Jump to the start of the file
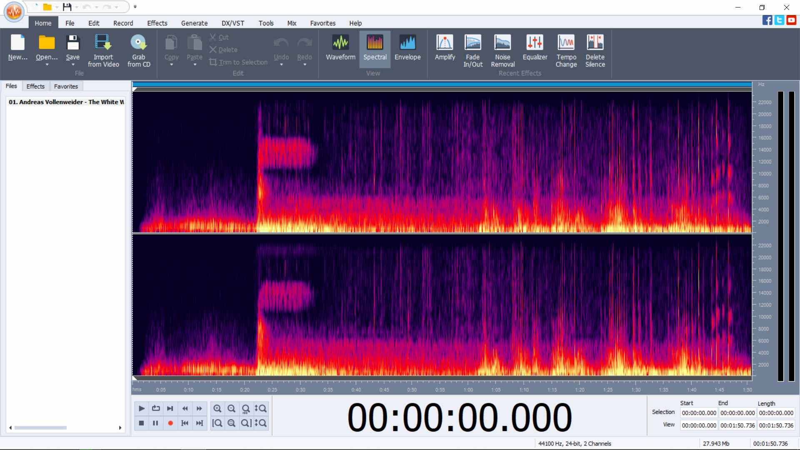This screenshot has width=800, height=450. click(x=185, y=423)
